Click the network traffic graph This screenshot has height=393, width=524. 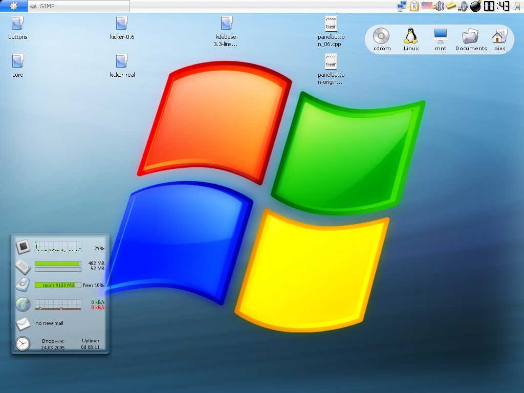pyautogui.click(x=58, y=304)
